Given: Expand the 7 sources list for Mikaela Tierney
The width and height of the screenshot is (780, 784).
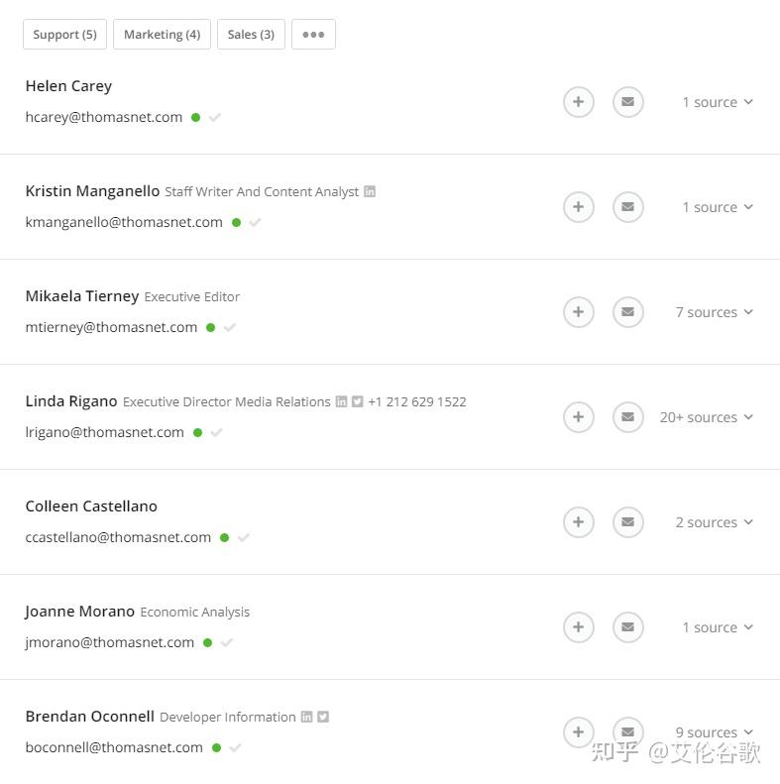Looking at the screenshot, I should 714,312.
